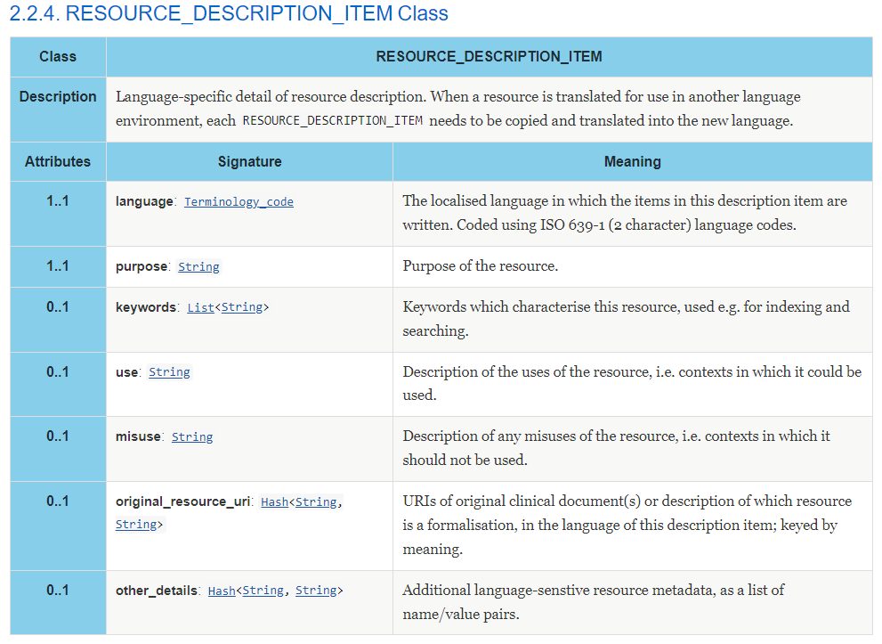Click first String link in other_details signature
Viewport: 882px width, 644px height.
[x=263, y=591]
